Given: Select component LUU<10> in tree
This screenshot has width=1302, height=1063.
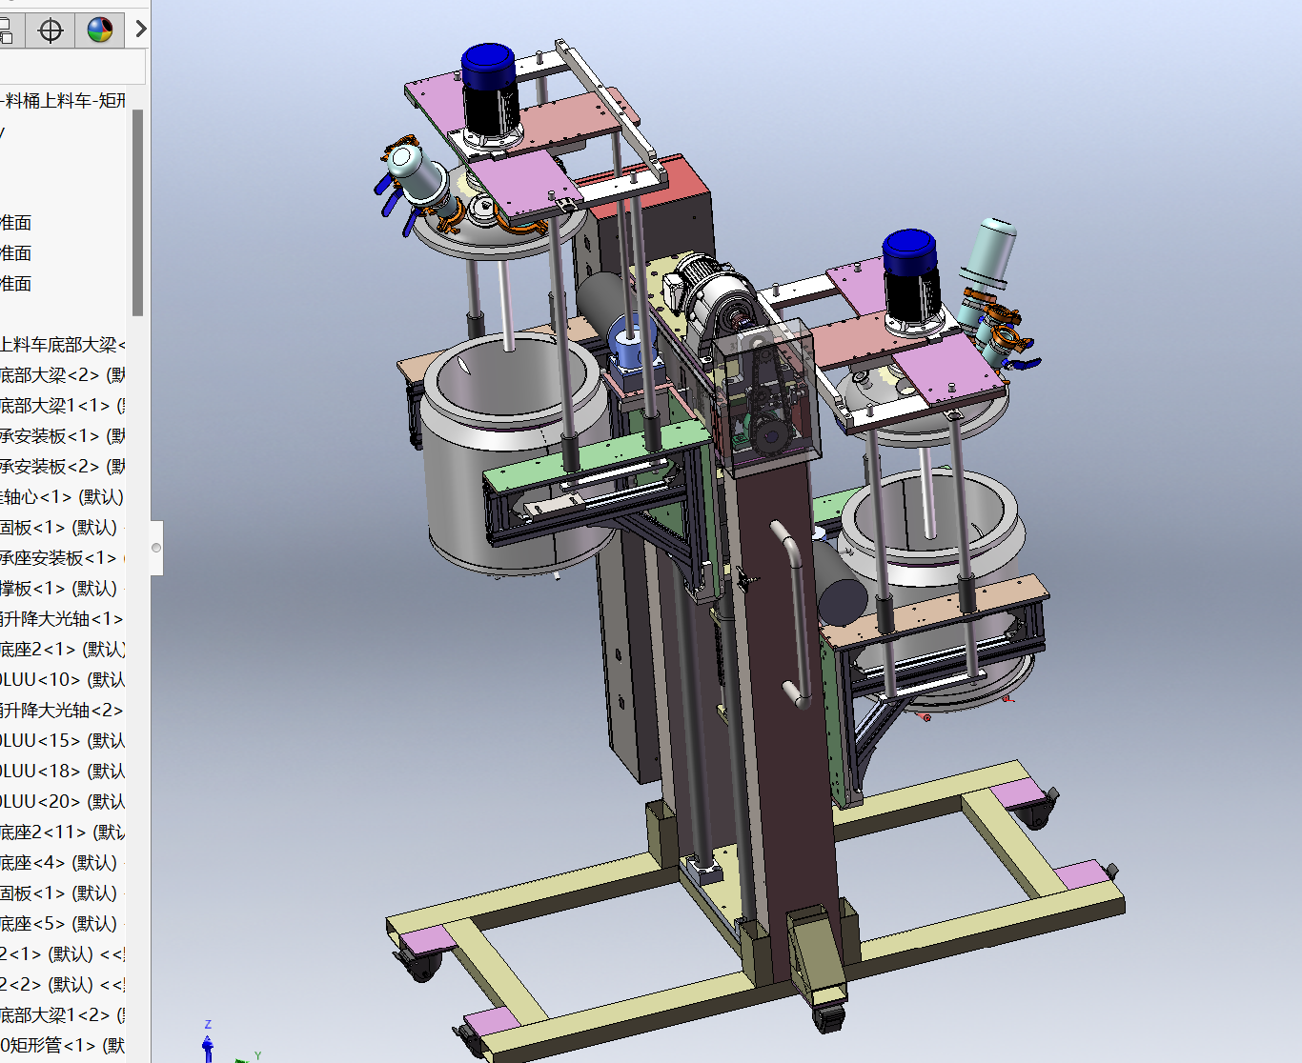Looking at the screenshot, I should pyautogui.click(x=63, y=679).
